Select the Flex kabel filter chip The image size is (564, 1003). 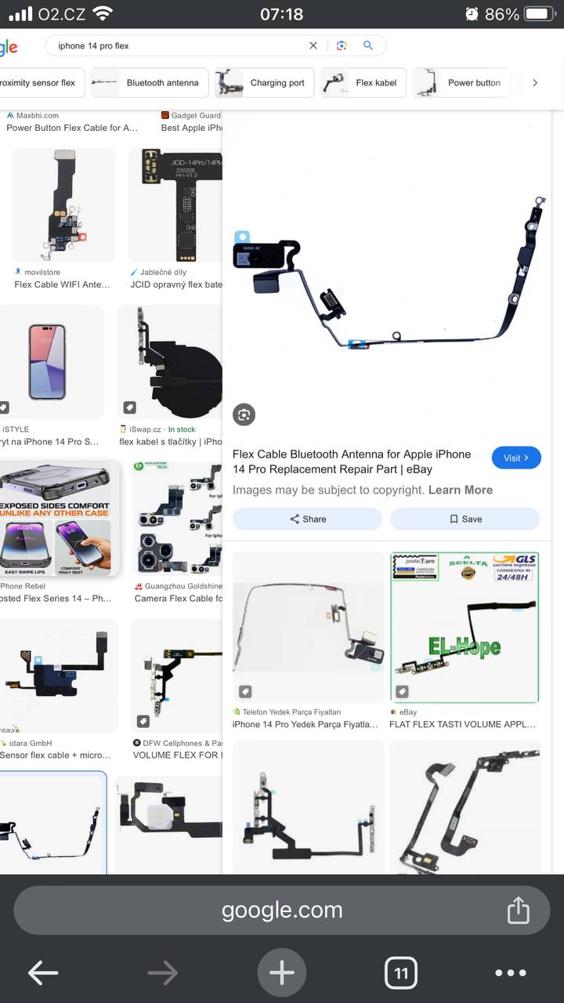click(x=363, y=82)
